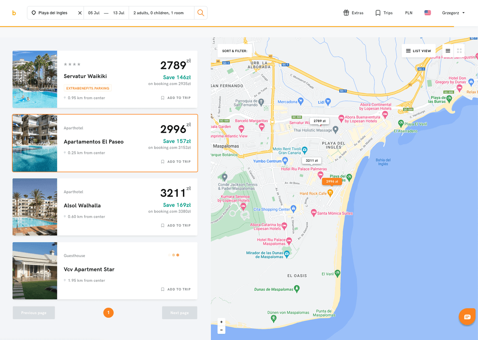
Task: Click the previous page button
Action: [34, 313]
